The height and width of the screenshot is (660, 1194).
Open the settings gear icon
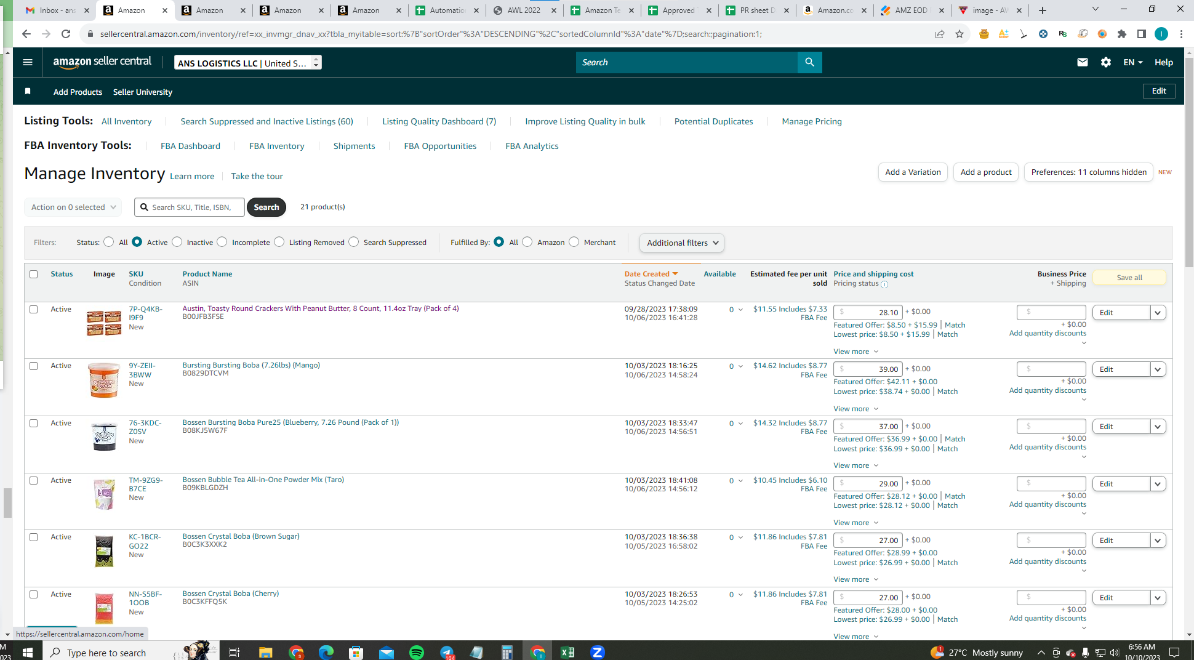tap(1106, 62)
